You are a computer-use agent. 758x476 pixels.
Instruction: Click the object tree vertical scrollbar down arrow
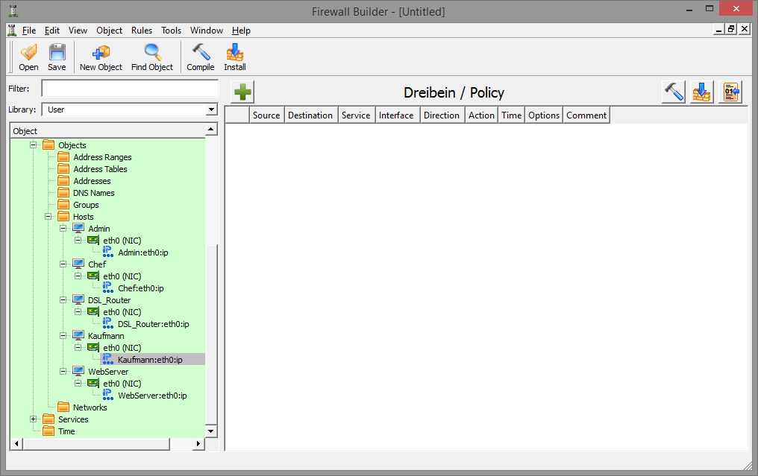[x=210, y=431]
